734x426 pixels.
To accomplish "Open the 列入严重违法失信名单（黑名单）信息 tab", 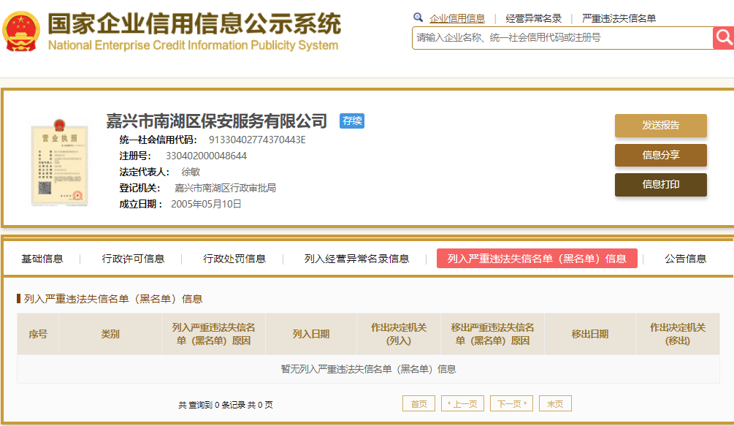I will 537,259.
